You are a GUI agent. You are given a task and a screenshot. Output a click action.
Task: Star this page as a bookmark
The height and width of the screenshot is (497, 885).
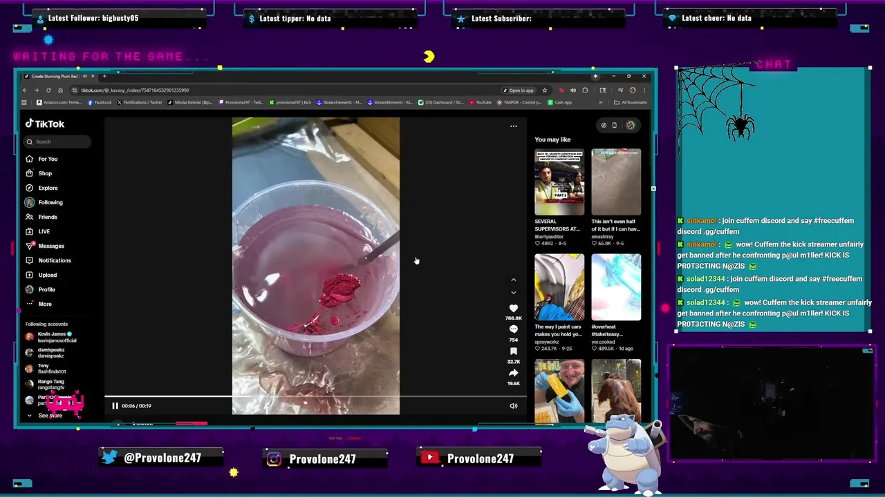point(545,90)
